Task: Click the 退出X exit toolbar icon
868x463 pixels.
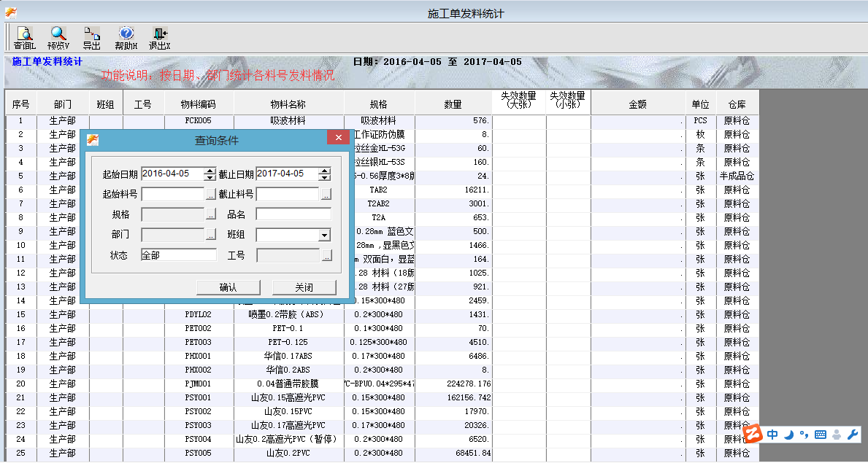Action: tap(160, 38)
